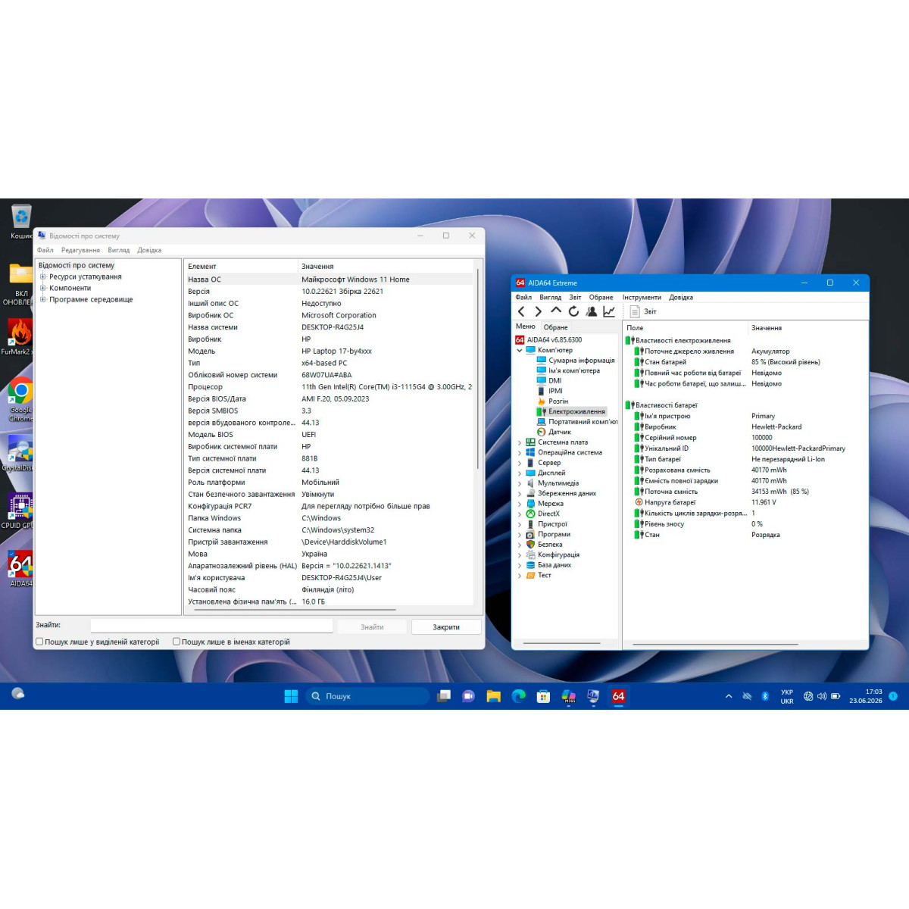Click the Знайти search button

click(372, 627)
